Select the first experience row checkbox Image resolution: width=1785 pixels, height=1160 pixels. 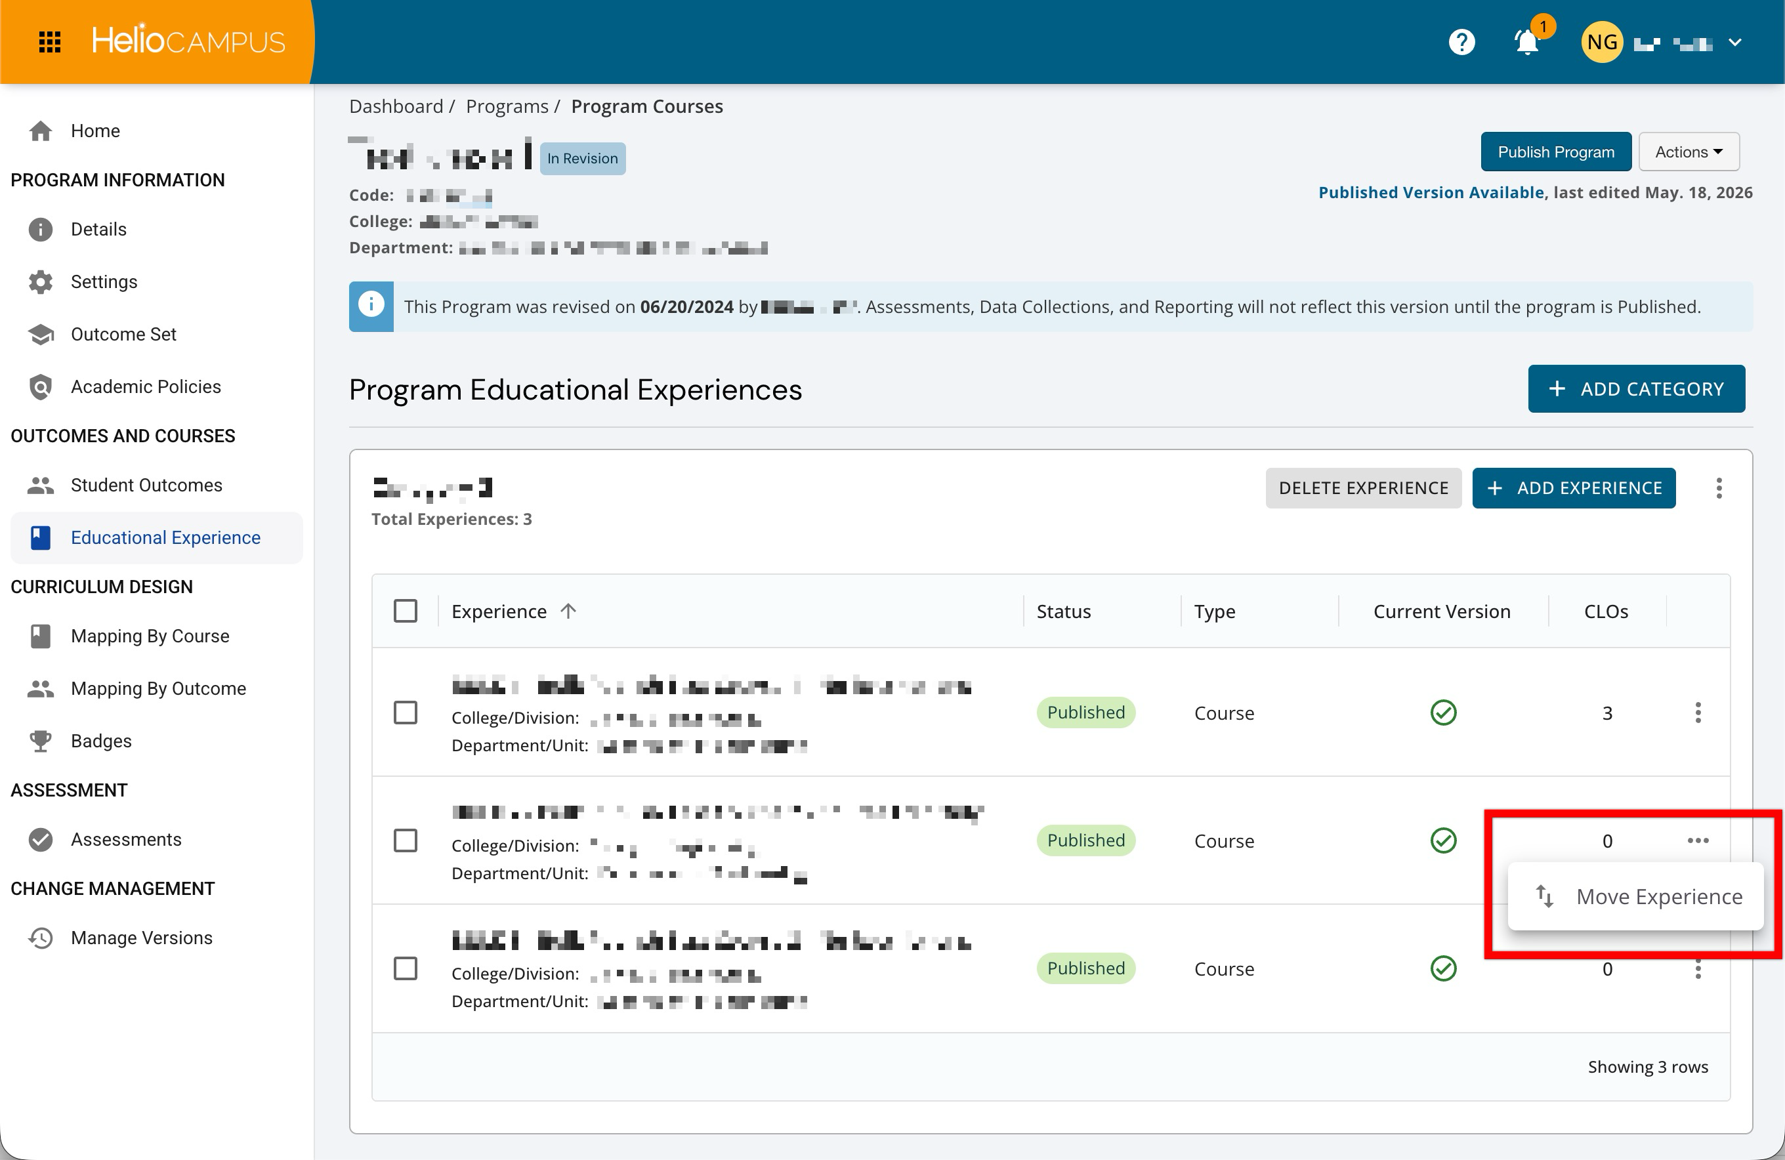tap(406, 713)
